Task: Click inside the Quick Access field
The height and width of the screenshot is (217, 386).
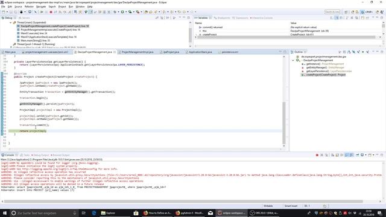Action: (332, 12)
